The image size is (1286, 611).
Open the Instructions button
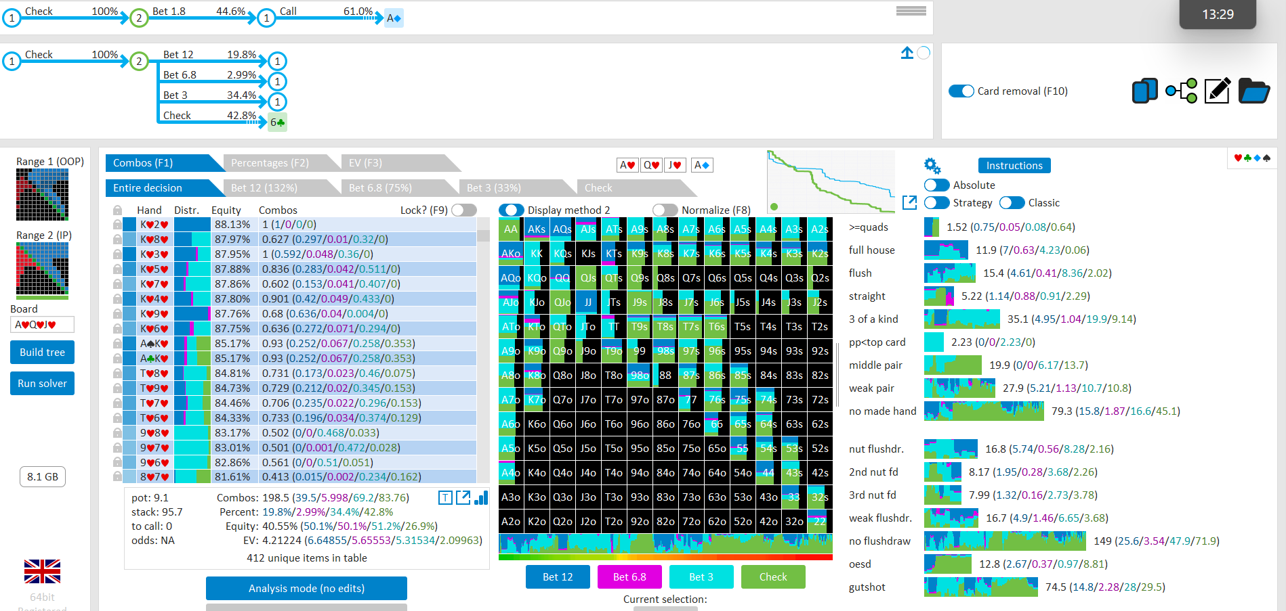1014,166
